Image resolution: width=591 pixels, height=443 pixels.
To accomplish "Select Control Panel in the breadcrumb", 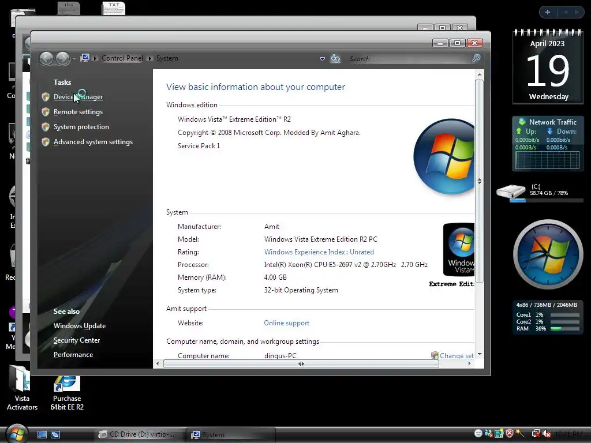I will 122,58.
